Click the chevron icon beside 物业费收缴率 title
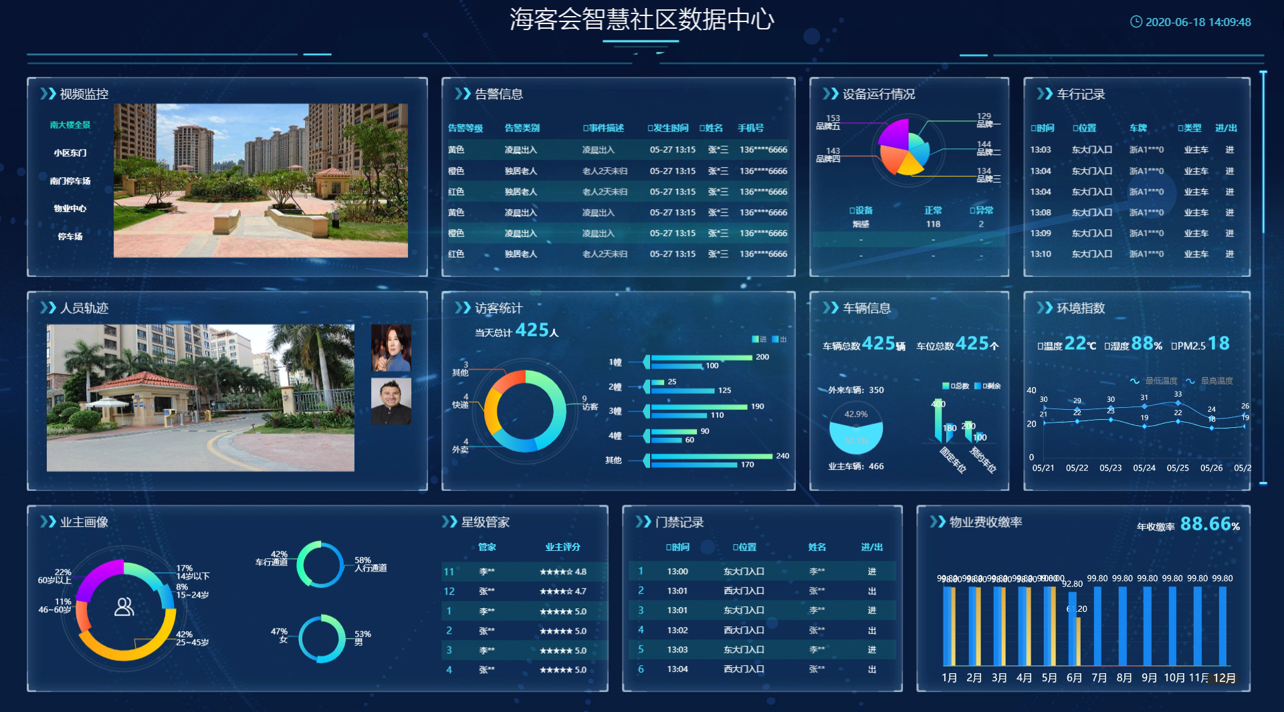The height and width of the screenshot is (712, 1284). (x=938, y=521)
